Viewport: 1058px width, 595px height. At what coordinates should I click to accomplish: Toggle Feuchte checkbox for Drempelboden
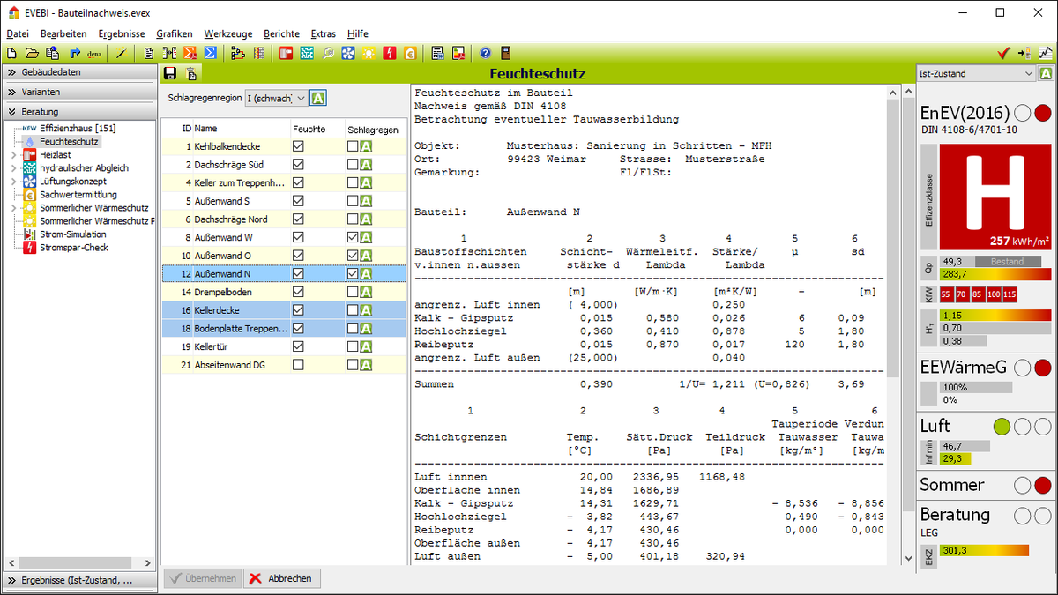point(298,292)
